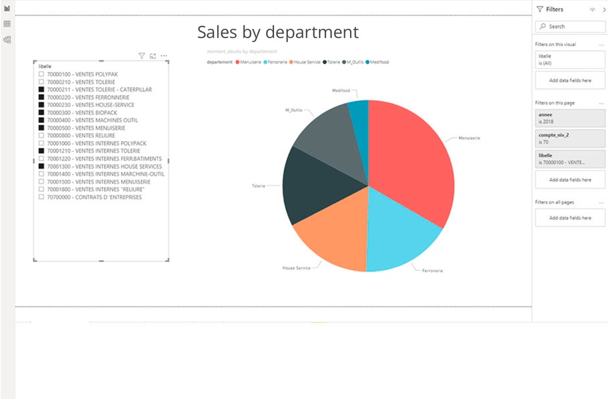The height and width of the screenshot is (399, 608).
Task: Uncheck 70000220 - VENTES FERRONNERIE
Action: (41, 98)
